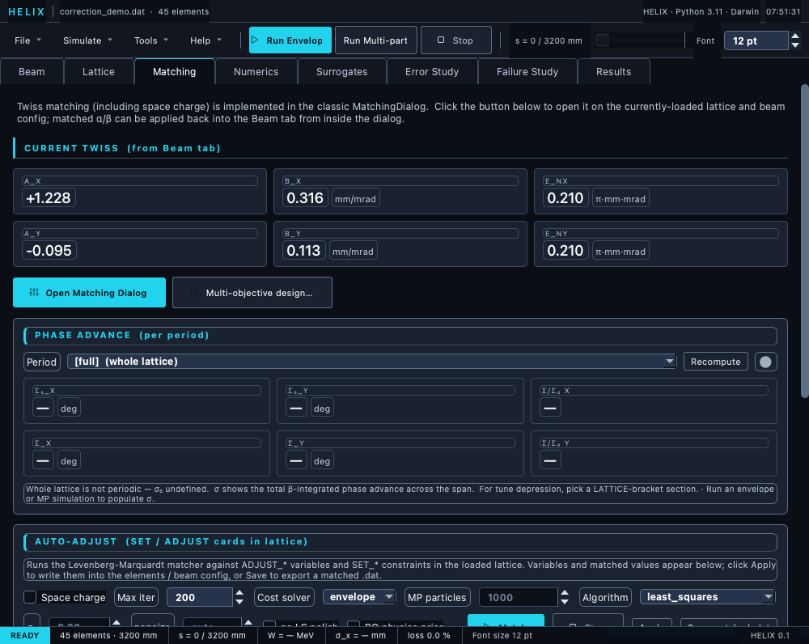Switch to the Error Study tab
Viewport: 809px width, 644px height.
[x=432, y=72]
